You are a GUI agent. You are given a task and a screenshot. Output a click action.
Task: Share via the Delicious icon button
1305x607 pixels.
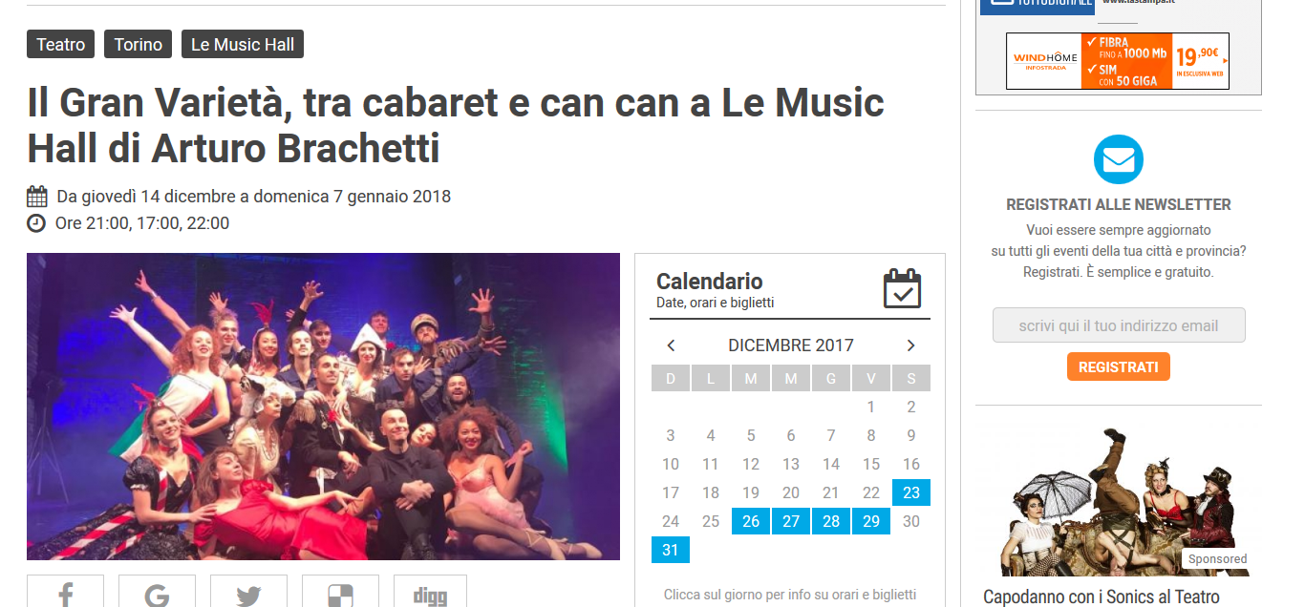[340, 592]
